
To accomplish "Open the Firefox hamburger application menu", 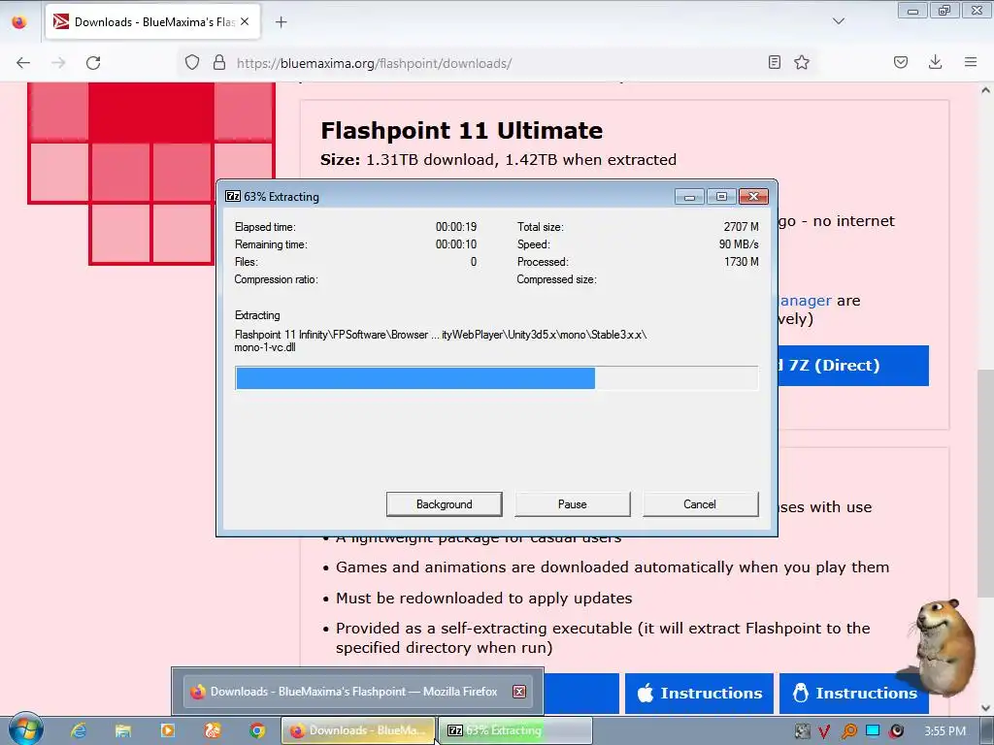I will pos(971,62).
